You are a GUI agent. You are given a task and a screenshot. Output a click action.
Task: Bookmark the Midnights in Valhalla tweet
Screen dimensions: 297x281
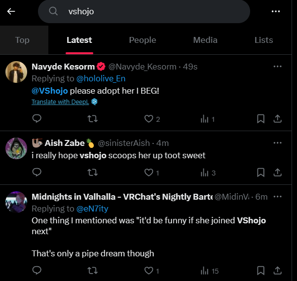tap(261, 271)
